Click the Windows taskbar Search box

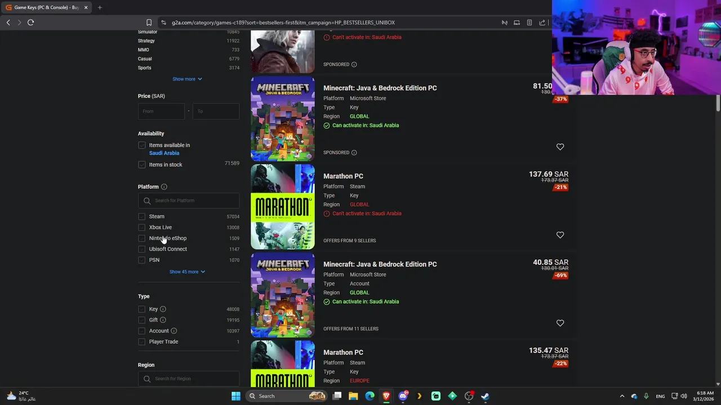287,396
